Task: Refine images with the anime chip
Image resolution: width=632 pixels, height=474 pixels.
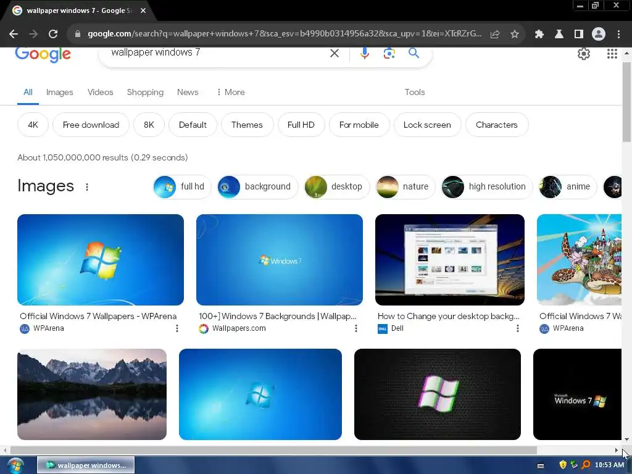Action: tap(568, 186)
